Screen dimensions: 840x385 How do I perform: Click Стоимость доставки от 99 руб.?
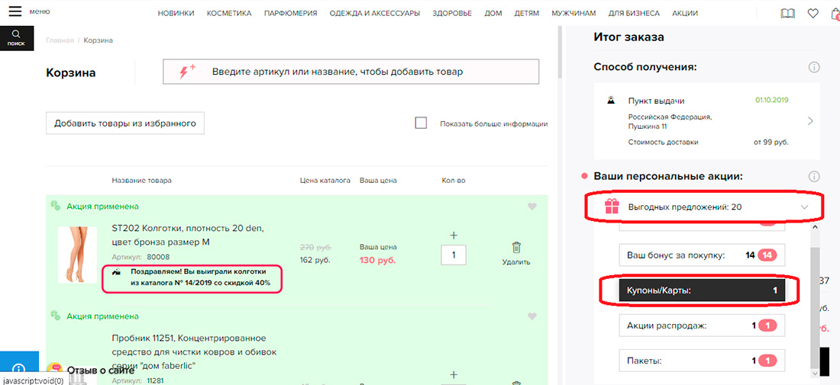point(708,143)
